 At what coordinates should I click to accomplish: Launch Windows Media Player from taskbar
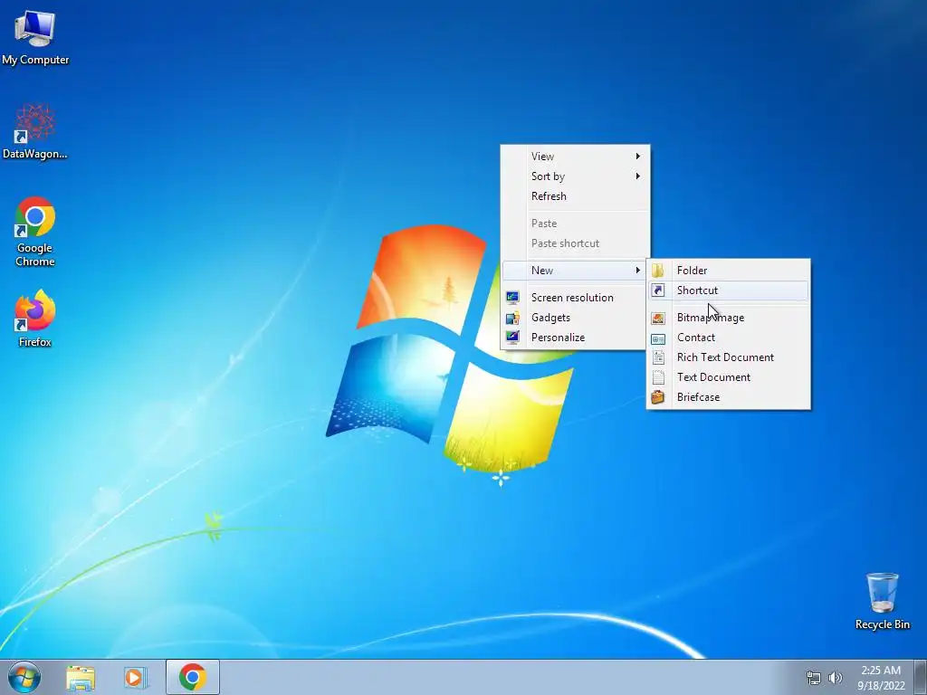[x=136, y=677]
